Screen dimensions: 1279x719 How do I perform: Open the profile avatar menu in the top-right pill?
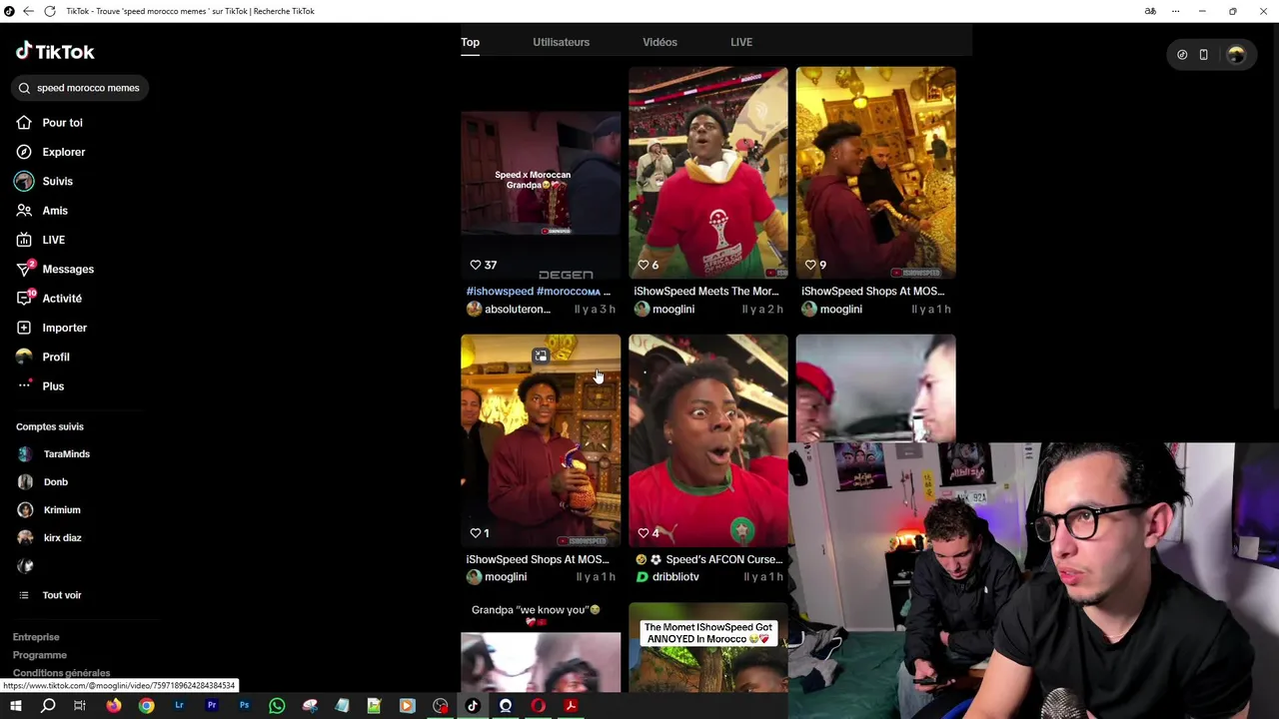pos(1236,55)
